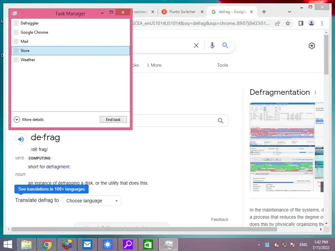Screen dimensions: 335x251
Task: Select Weather row in Task Manager
Action: click(70, 60)
